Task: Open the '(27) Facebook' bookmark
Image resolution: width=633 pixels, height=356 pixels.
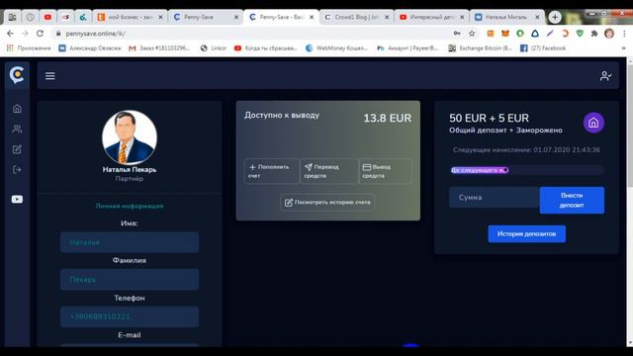Action: pos(543,48)
